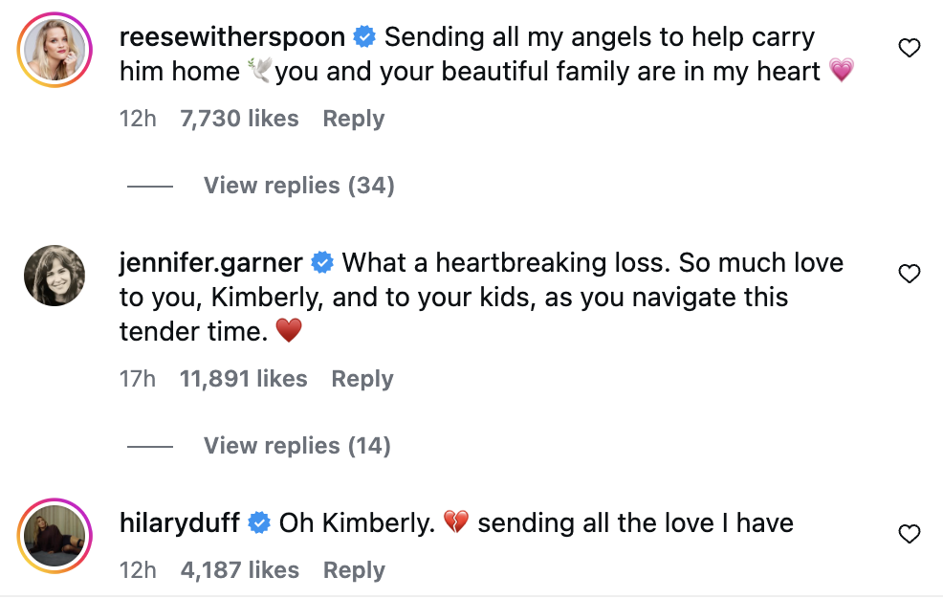Like reesewitherspoon's comment with the heart
This screenshot has width=943, height=599.
pyautogui.click(x=910, y=48)
